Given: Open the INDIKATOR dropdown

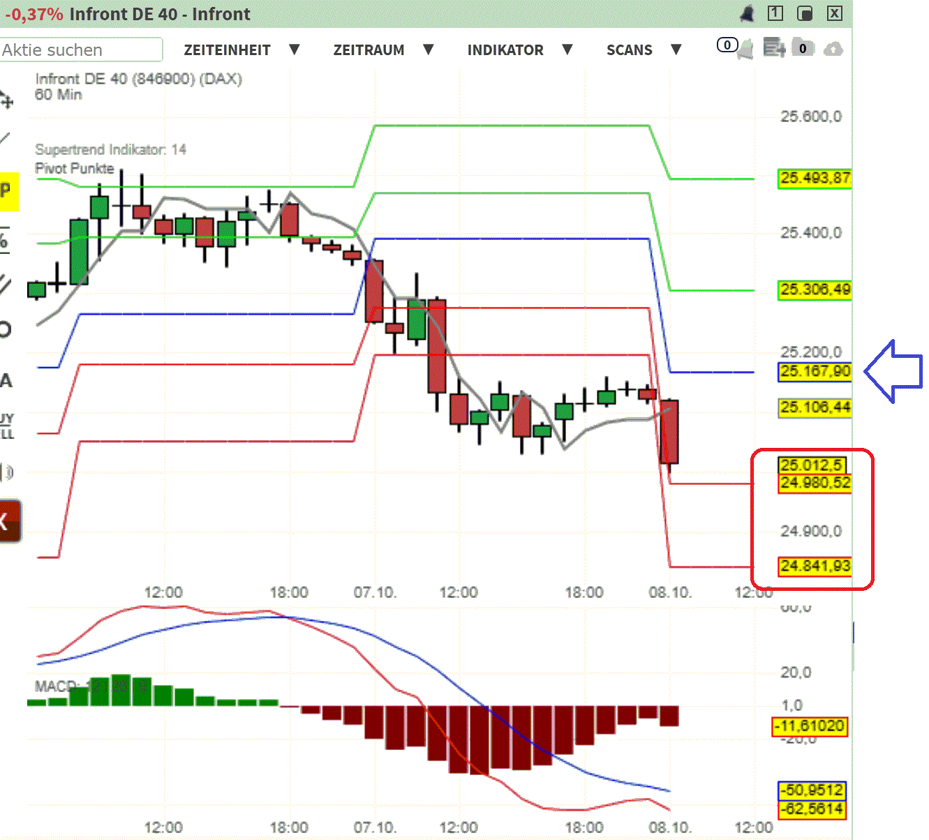Looking at the screenshot, I should click(520, 50).
